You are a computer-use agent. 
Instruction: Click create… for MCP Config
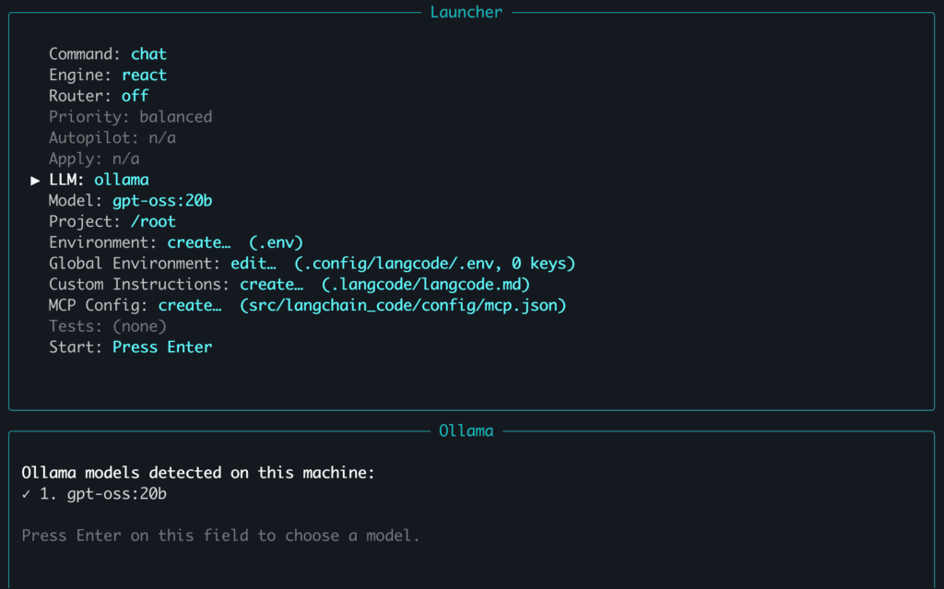click(189, 305)
